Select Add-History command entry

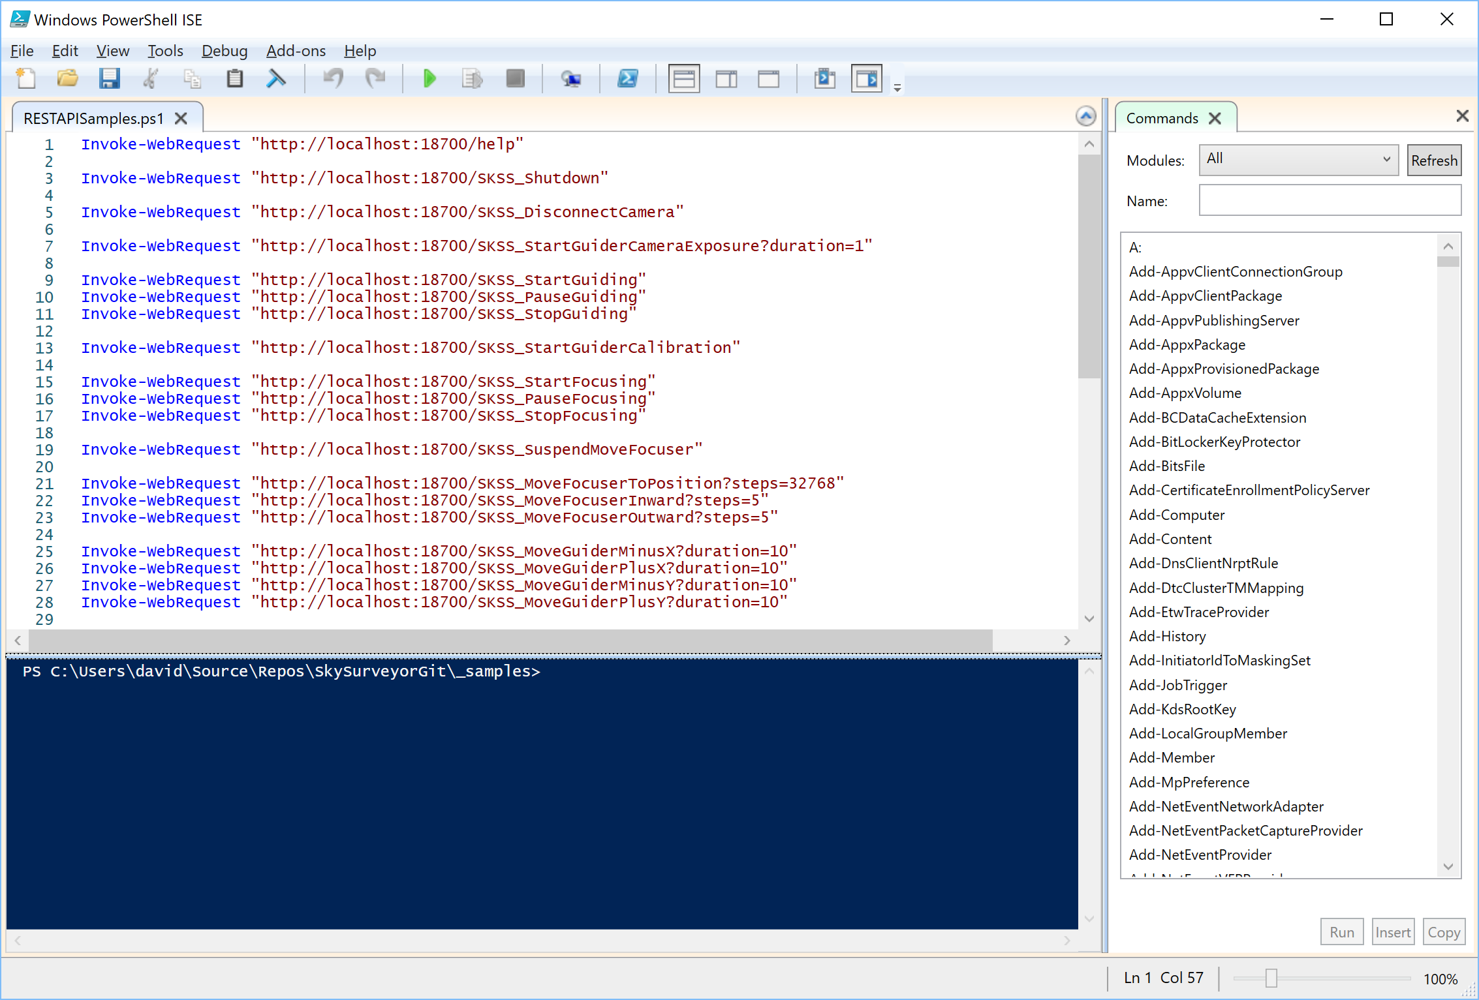pos(1167,637)
